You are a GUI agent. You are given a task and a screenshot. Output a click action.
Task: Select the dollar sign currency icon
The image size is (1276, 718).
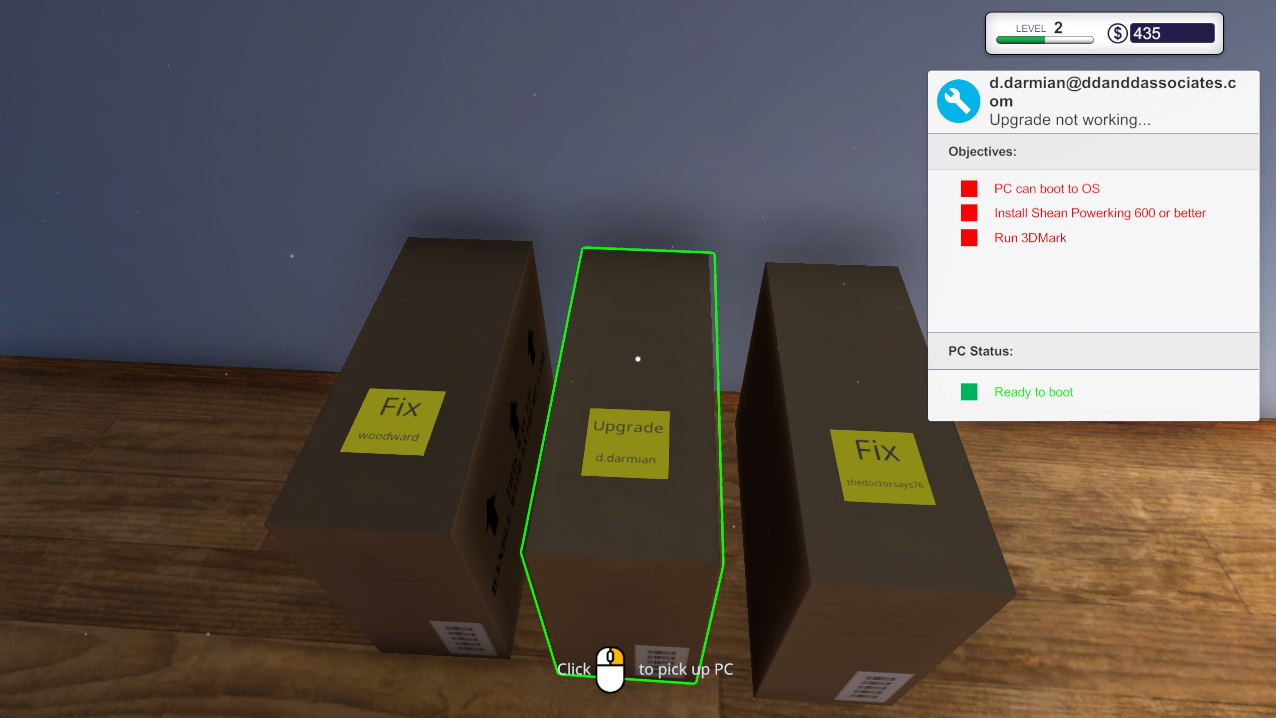point(1117,32)
